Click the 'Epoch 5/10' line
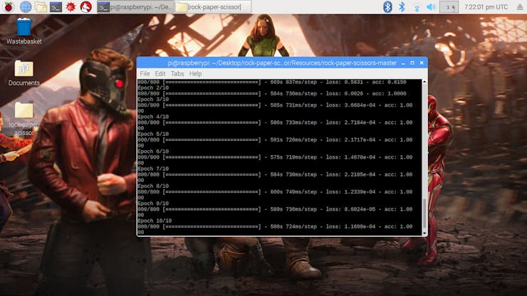This screenshot has width=527, height=296. [153, 134]
